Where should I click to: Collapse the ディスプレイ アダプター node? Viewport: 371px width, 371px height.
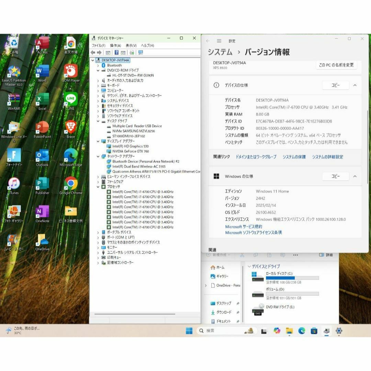point(98,141)
